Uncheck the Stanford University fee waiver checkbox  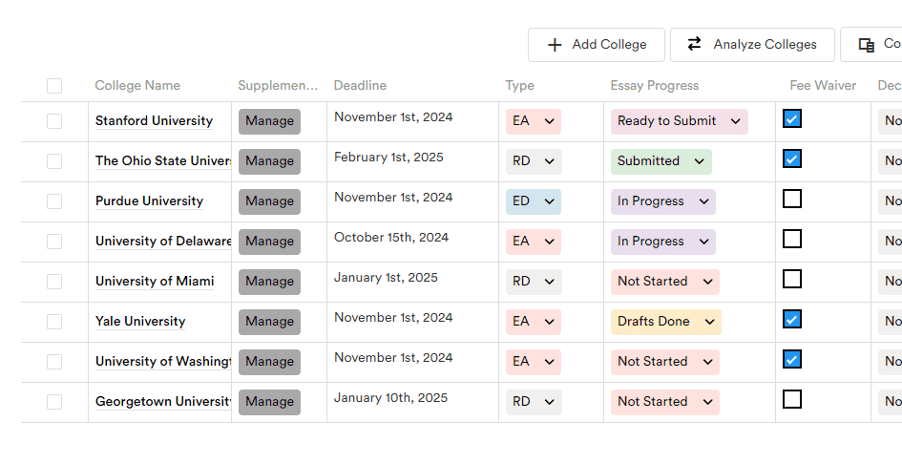point(792,118)
